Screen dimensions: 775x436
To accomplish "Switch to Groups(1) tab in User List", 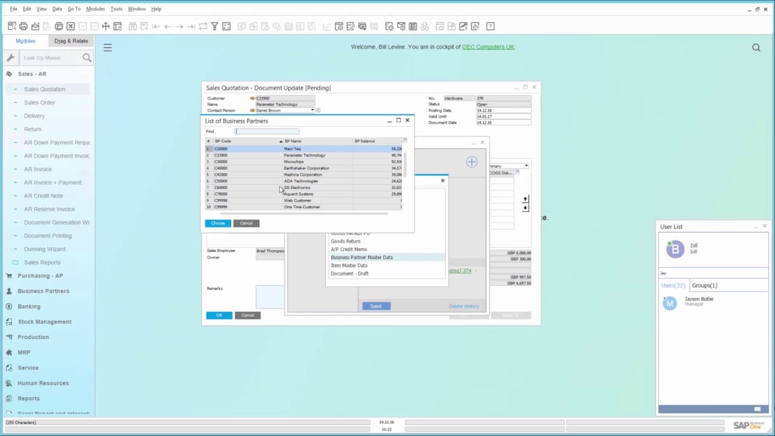I will tap(705, 285).
